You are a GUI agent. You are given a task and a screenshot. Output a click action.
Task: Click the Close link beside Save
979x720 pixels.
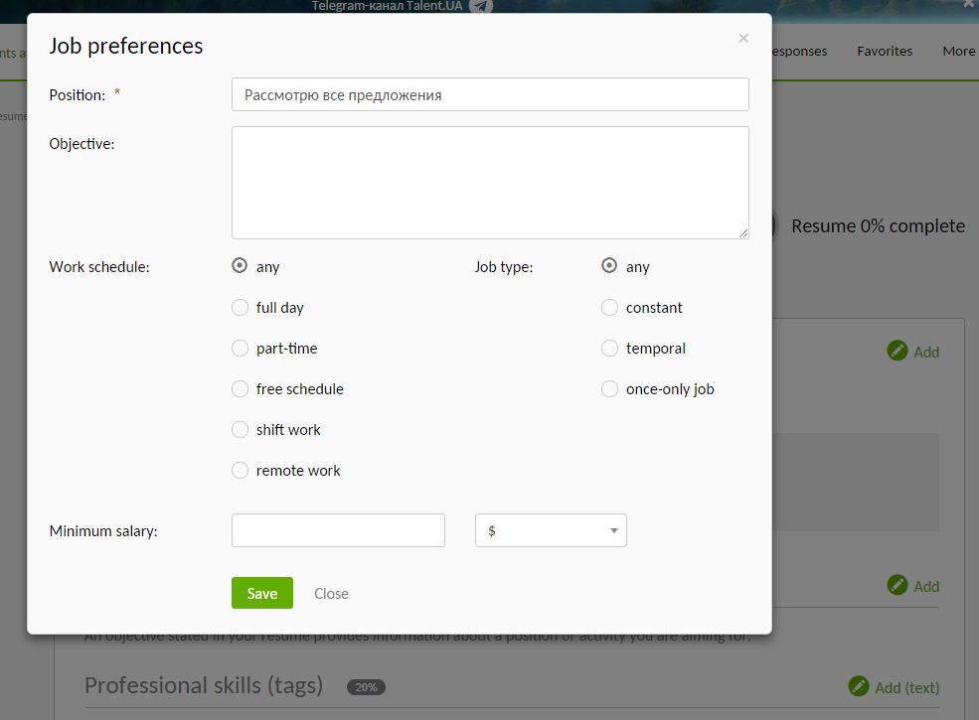tap(331, 593)
